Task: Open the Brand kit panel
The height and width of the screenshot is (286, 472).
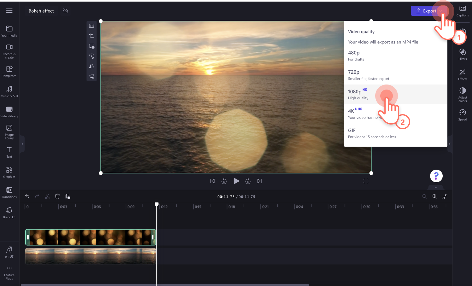Action: [9, 213]
